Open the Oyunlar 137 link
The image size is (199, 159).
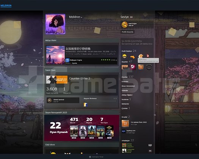tap(127, 77)
